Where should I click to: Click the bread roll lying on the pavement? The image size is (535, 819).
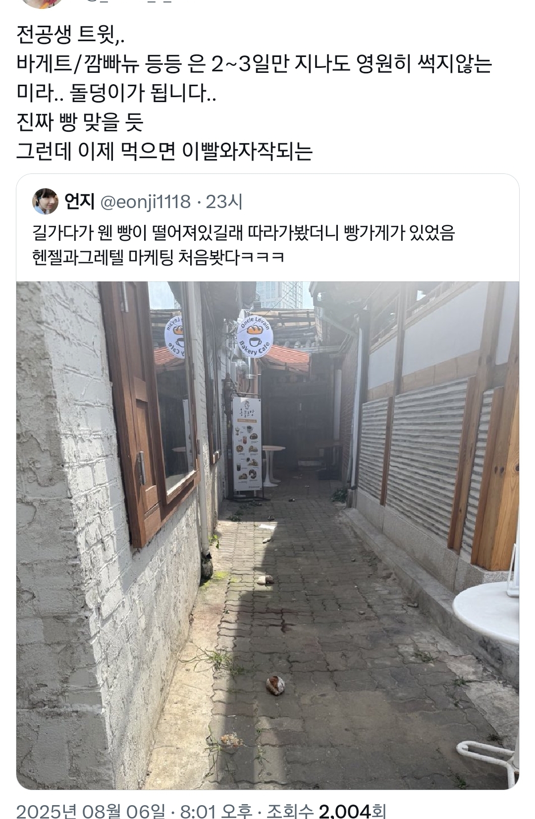275,685
